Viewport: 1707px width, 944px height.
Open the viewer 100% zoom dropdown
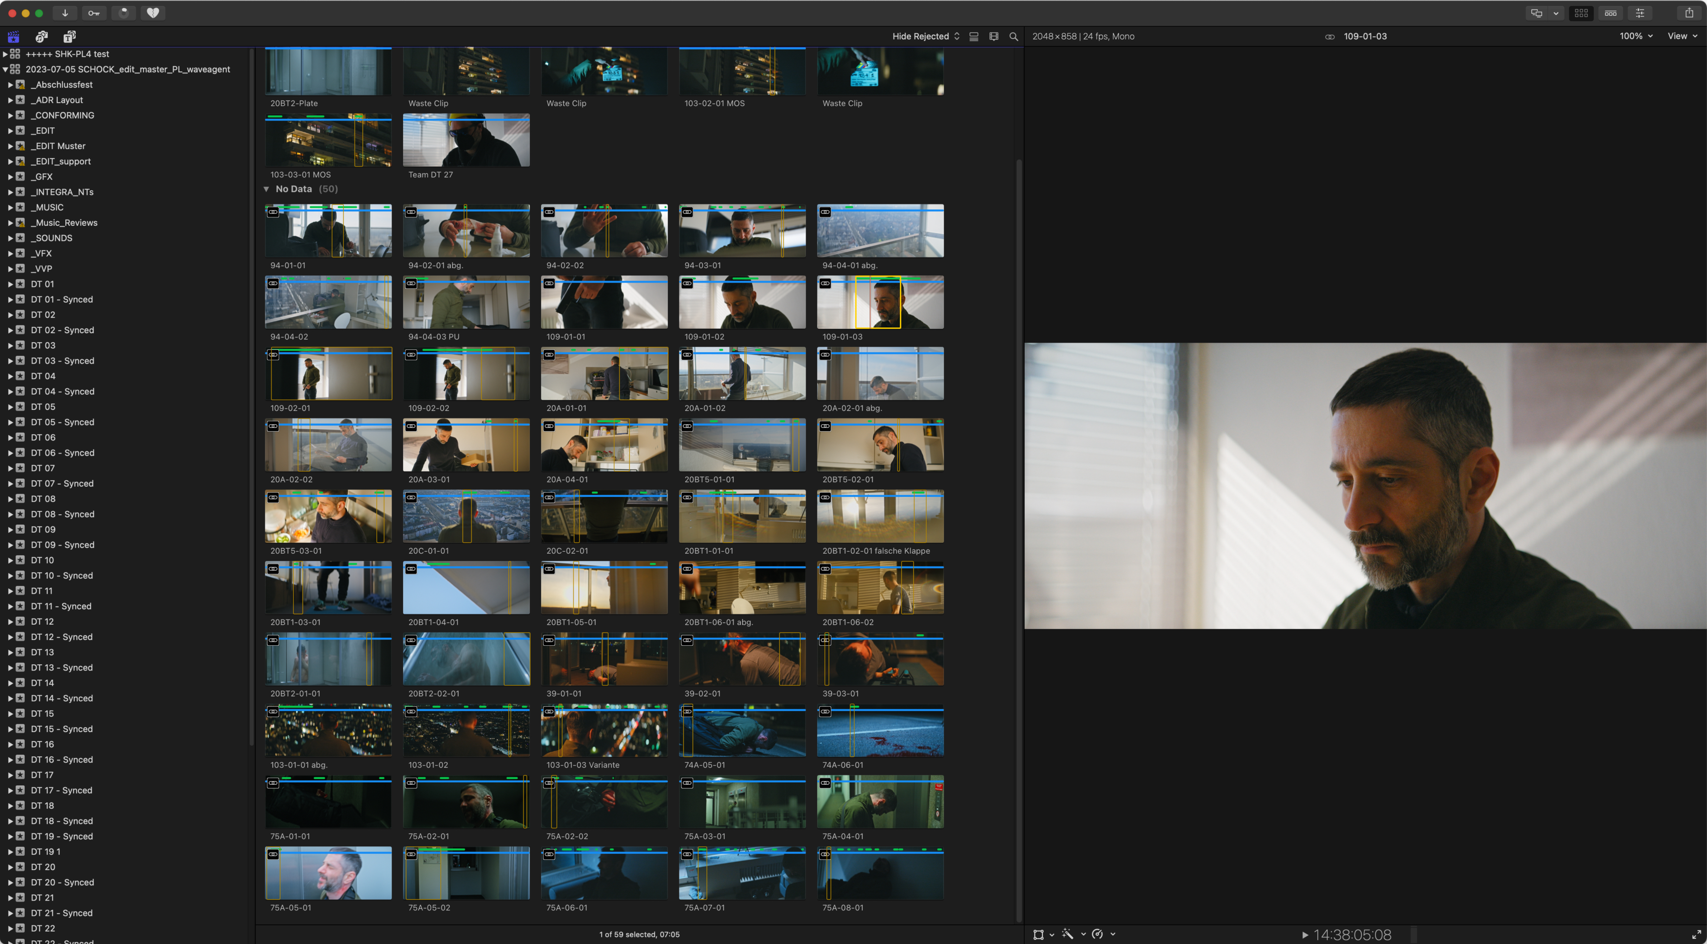[1636, 37]
